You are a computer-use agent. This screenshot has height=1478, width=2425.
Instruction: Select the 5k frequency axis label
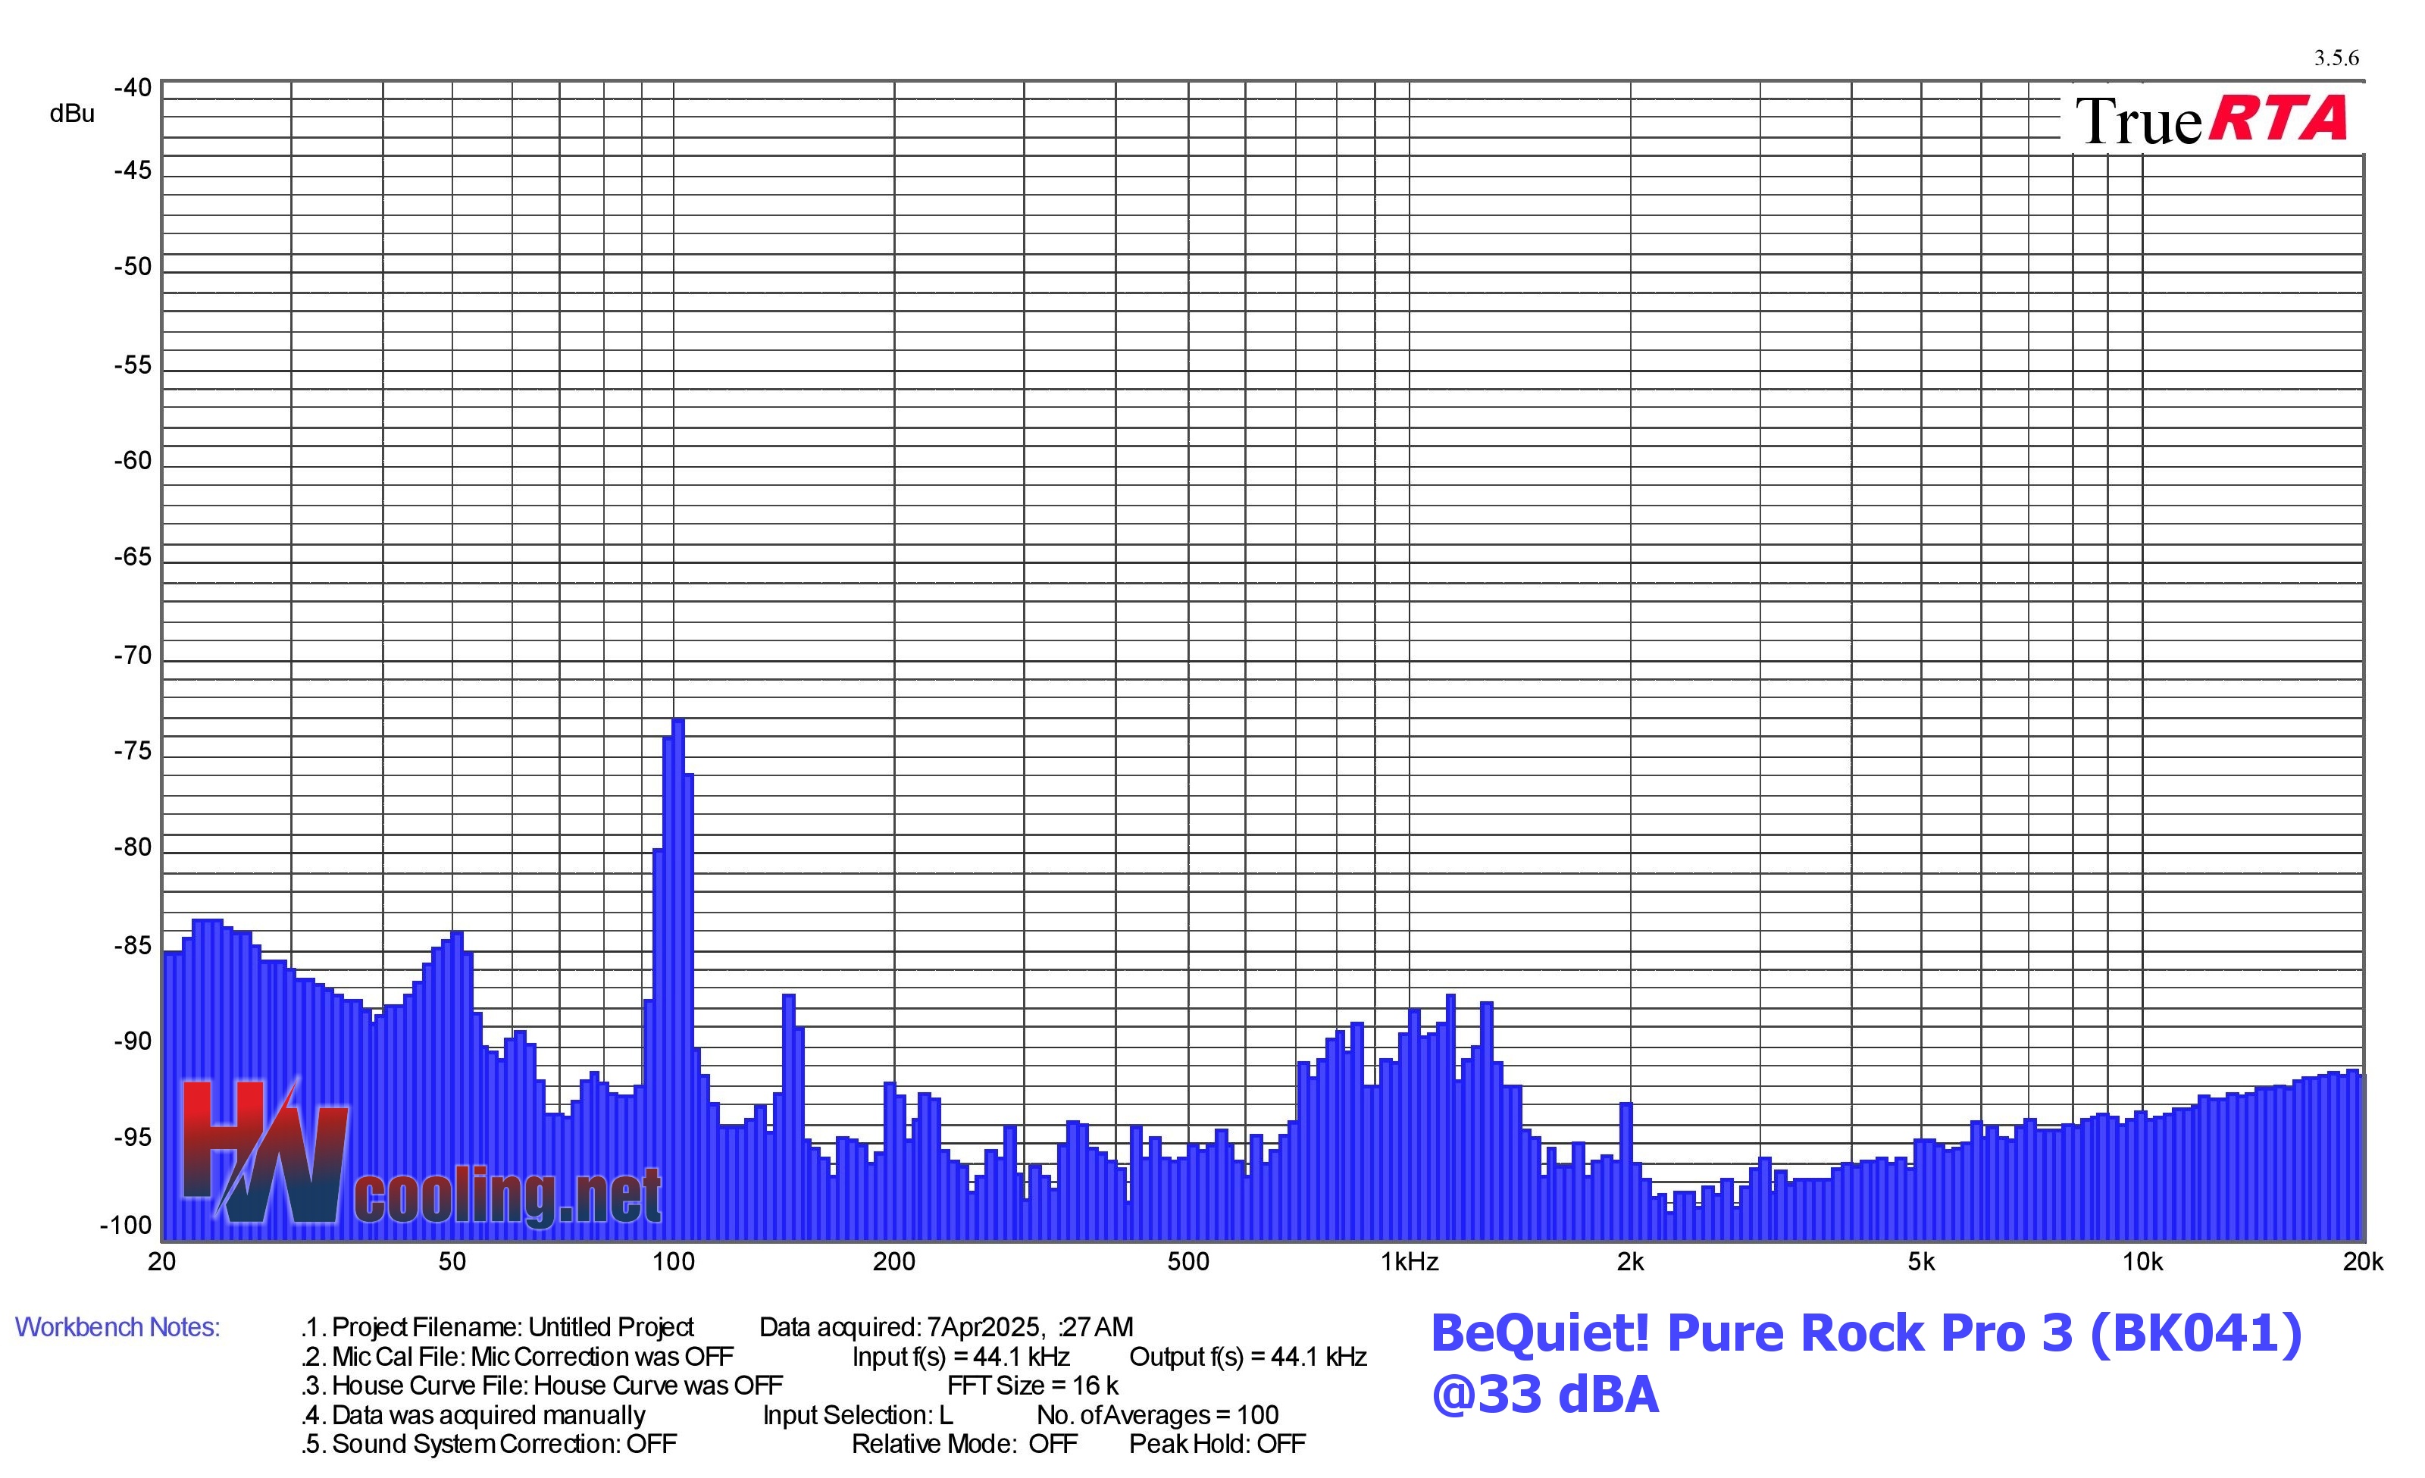tap(1921, 1263)
